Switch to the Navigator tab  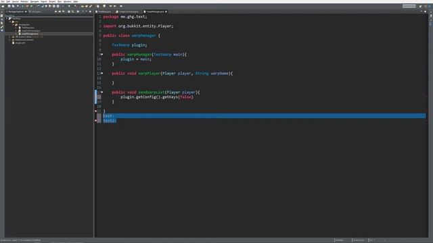tap(35, 11)
